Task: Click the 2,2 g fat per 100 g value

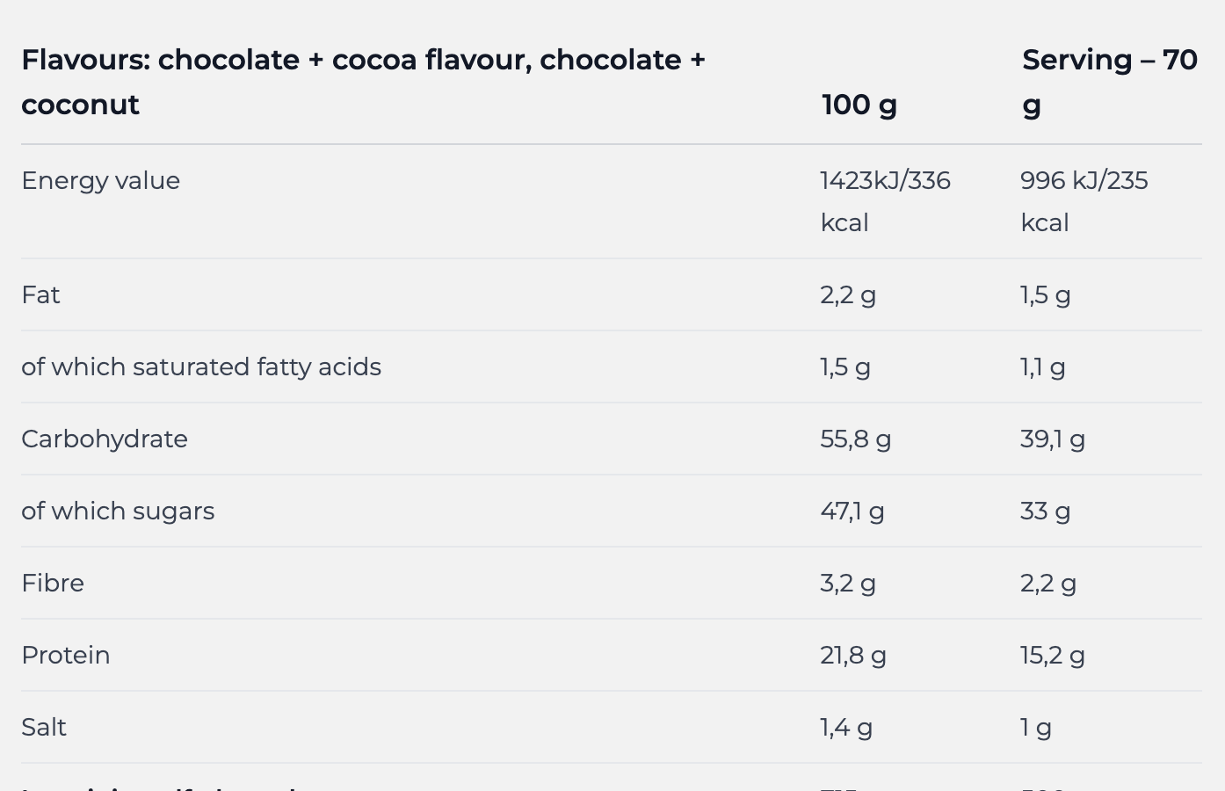Action: point(847,294)
